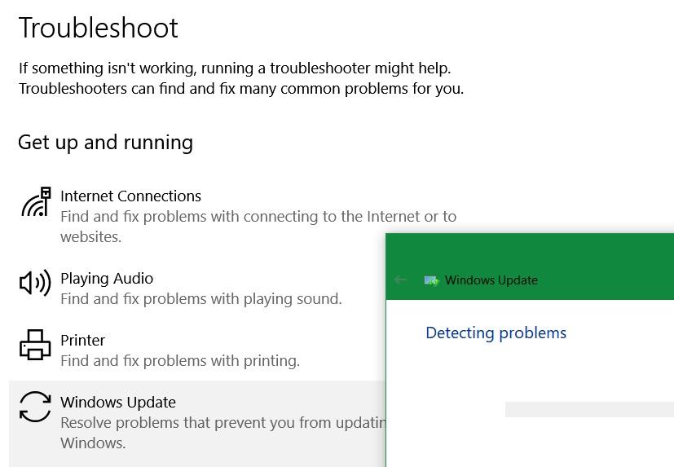This screenshot has height=467, width=674.
Task: Click the Windows Update circular arrows icon
Action: point(35,407)
